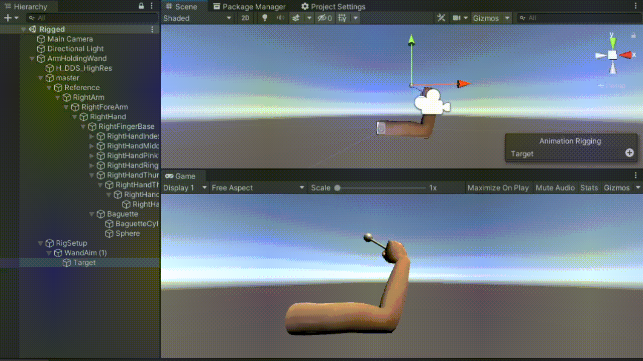Toggle the 2D scene view mode
This screenshot has width=643, height=361.
[245, 18]
